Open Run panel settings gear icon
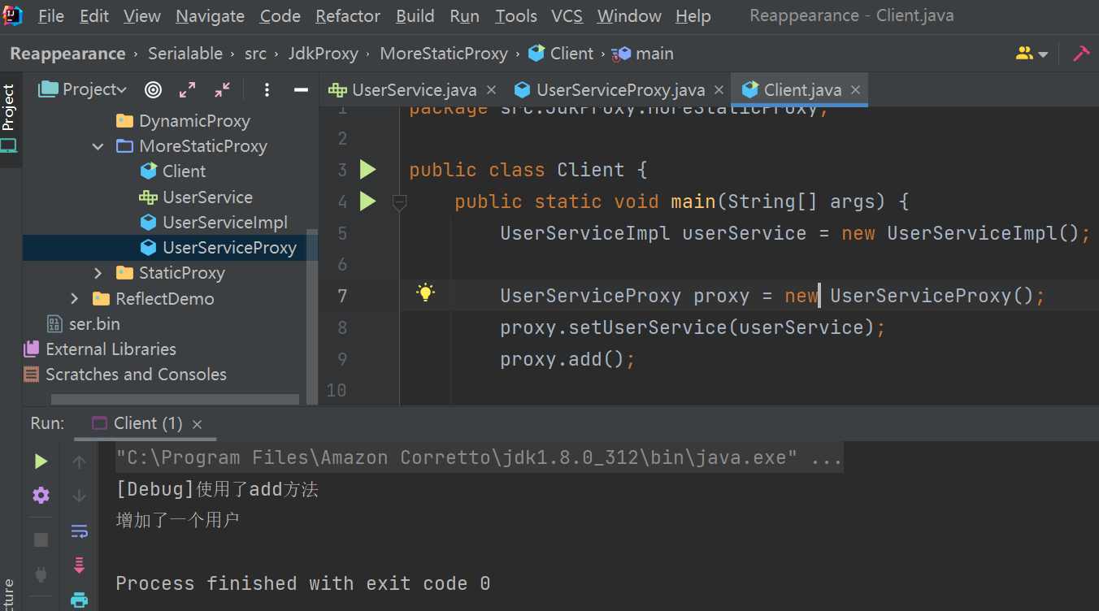The image size is (1099, 611). [41, 495]
